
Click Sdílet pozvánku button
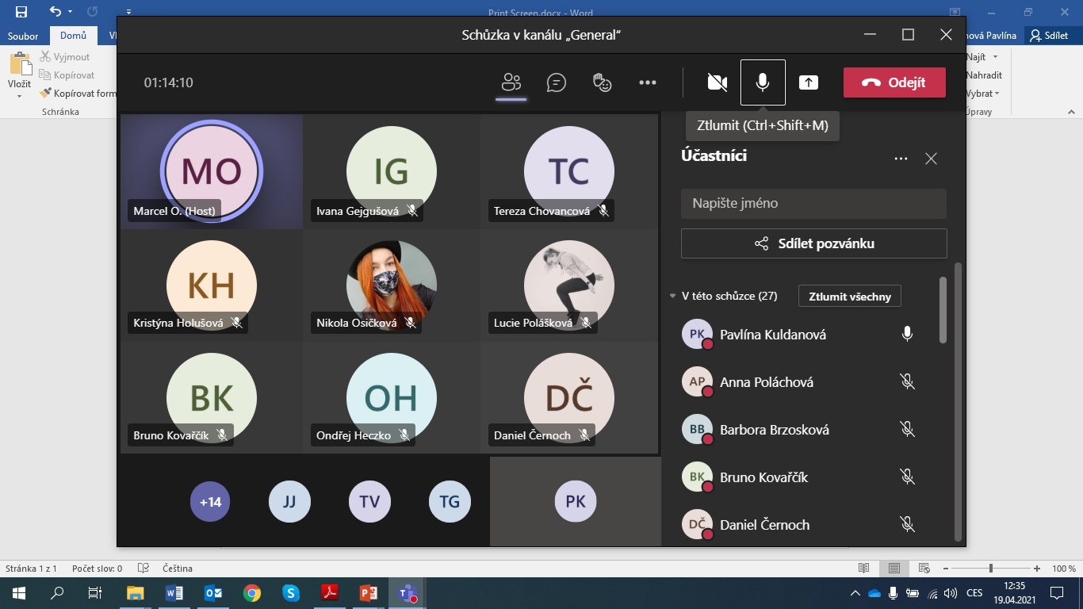813,243
